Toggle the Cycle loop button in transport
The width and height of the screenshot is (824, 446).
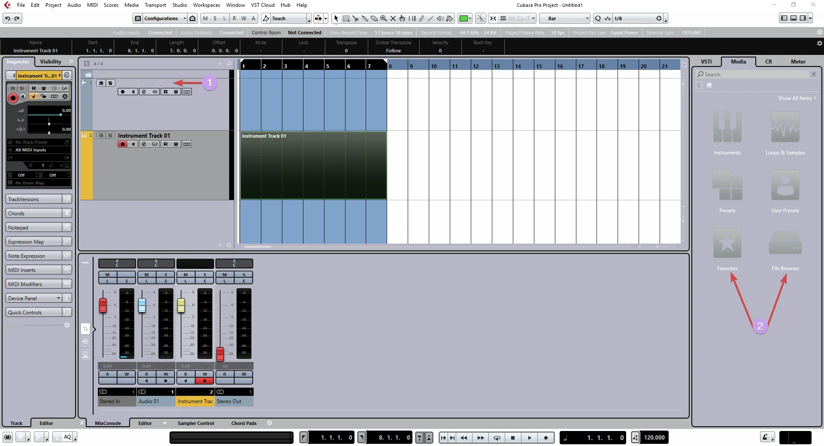click(x=497, y=438)
